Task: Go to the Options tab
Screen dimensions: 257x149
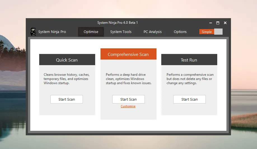Action: (180, 32)
